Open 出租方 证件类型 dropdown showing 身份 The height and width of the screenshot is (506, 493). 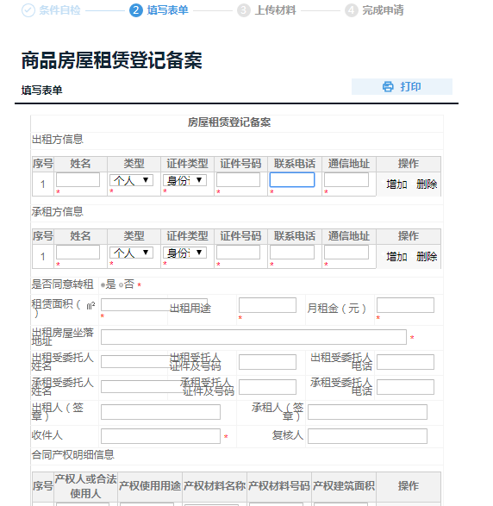click(184, 180)
